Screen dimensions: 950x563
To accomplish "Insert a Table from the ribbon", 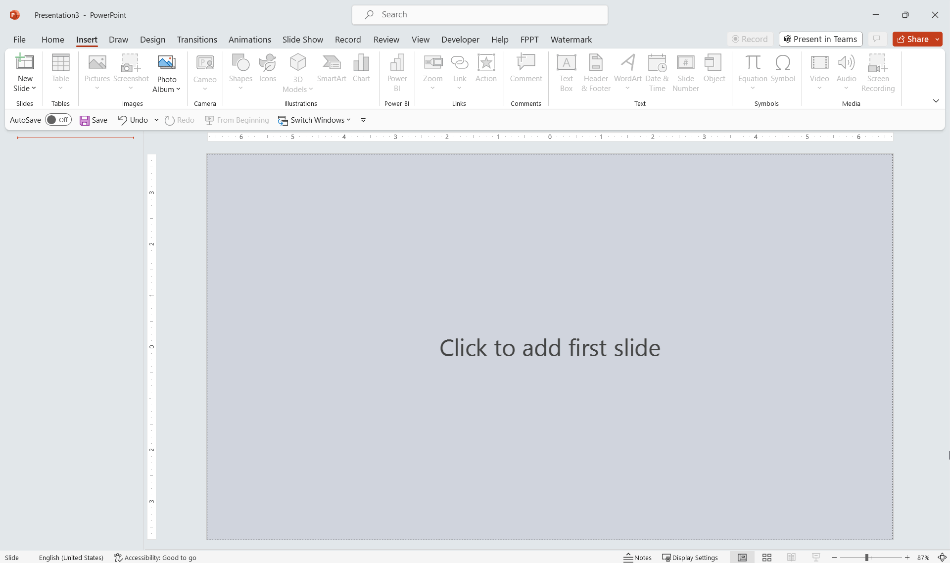I will (x=60, y=72).
